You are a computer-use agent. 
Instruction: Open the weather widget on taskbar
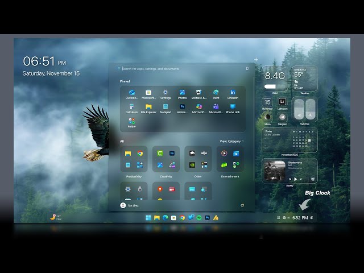click(x=56, y=217)
